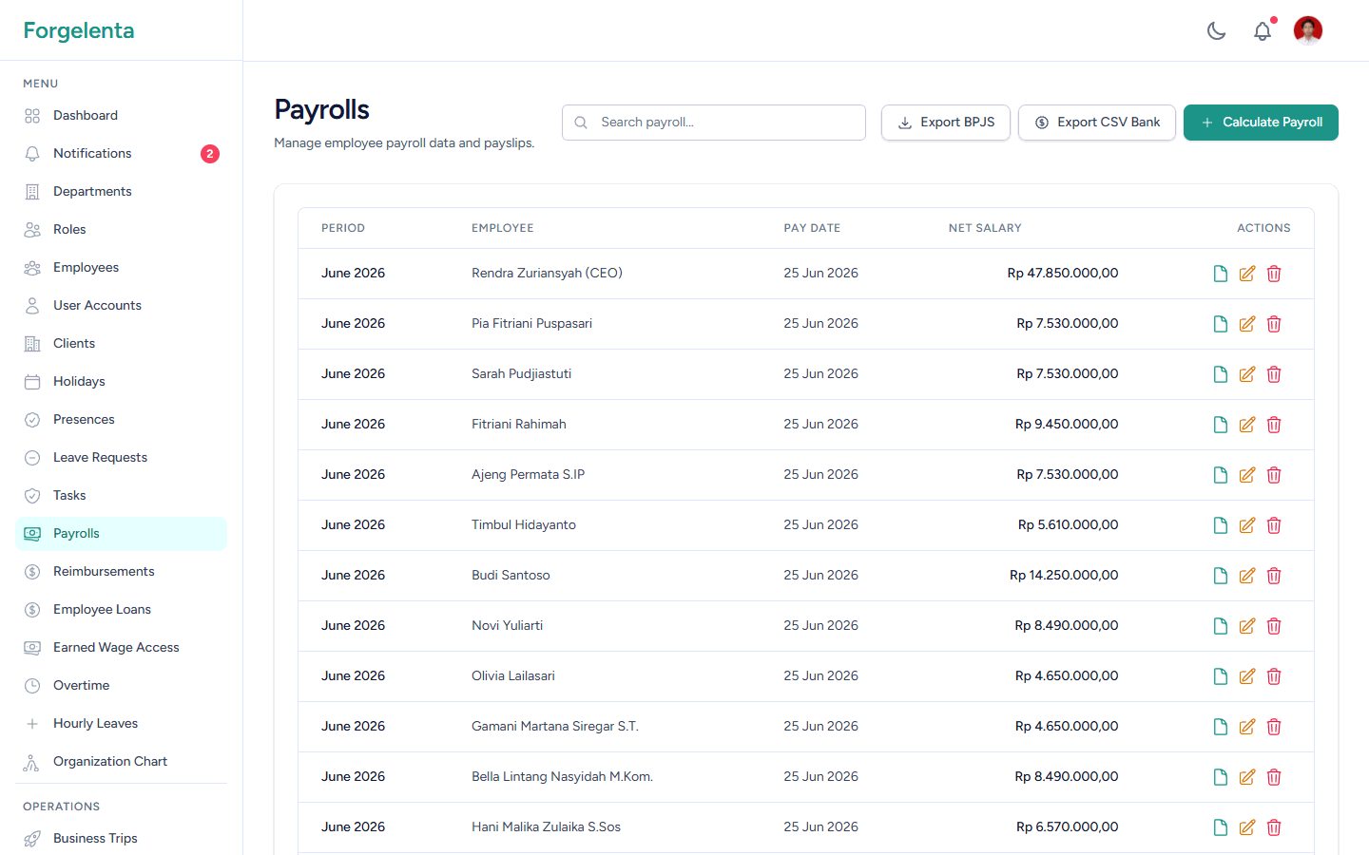The image size is (1369, 855).
Task: Edit payroll of Ajeng Permata S.IP
Action: pyautogui.click(x=1247, y=475)
